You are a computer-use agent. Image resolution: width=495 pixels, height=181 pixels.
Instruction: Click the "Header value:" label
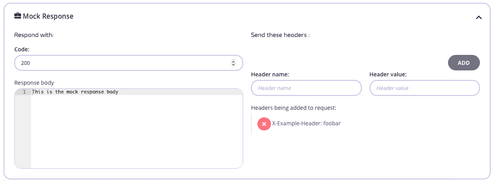(x=387, y=74)
